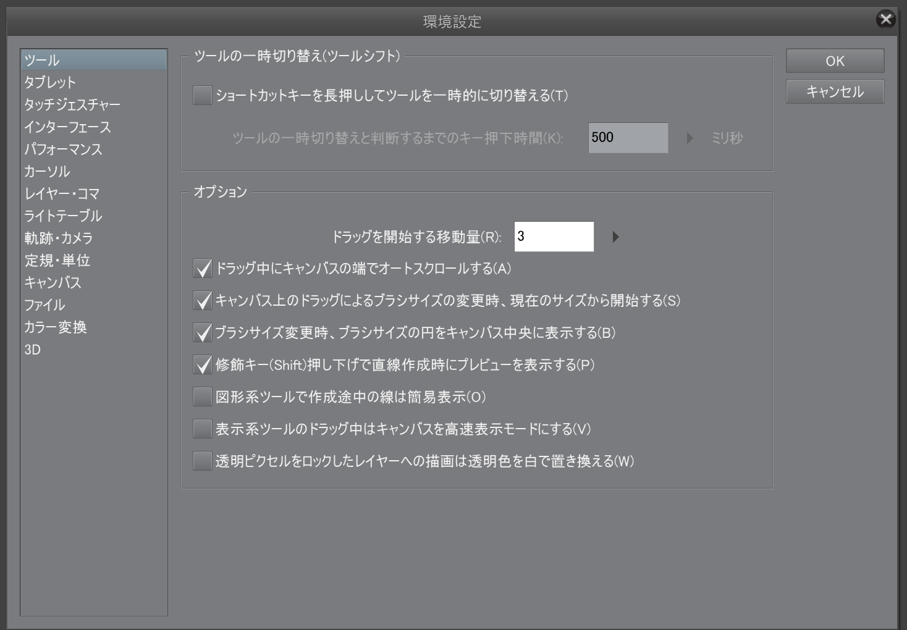Select タブレット in the category list
The width and height of the screenshot is (907, 630).
click(x=50, y=83)
